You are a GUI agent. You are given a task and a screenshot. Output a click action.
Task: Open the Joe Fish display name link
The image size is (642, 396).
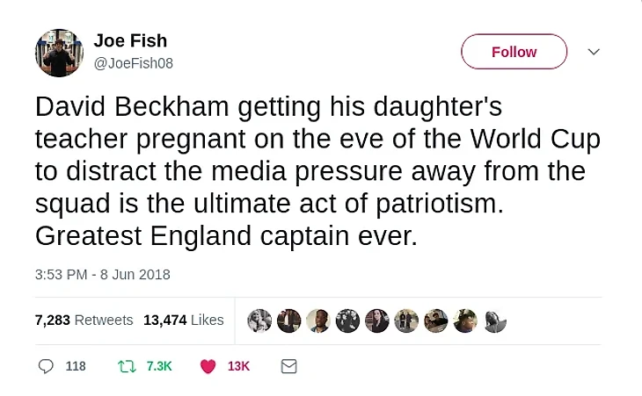tap(130, 41)
